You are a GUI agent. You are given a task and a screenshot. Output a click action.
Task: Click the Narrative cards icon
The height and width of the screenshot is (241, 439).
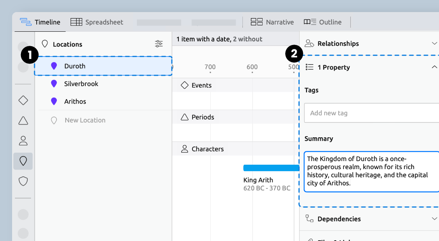click(257, 22)
